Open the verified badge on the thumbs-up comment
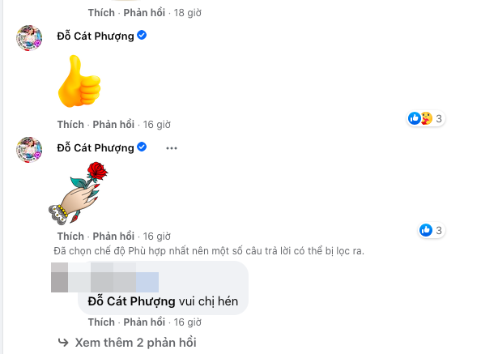Viewport: 481px width, 354px height. coord(142,36)
